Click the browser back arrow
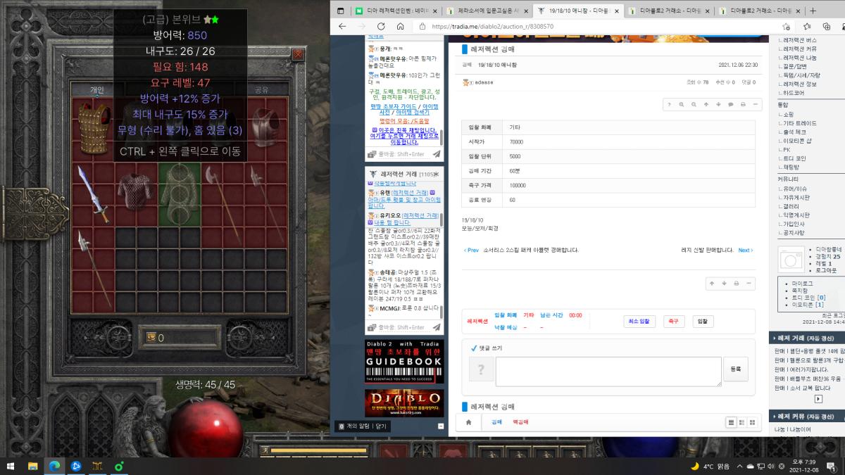 coord(343,26)
